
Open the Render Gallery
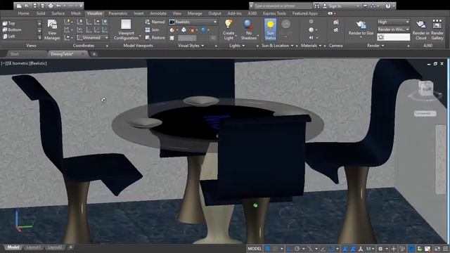coord(437,30)
